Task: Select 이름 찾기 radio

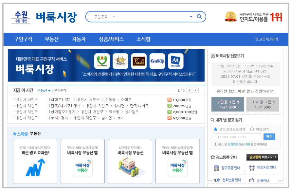Action: click(x=252, y=130)
